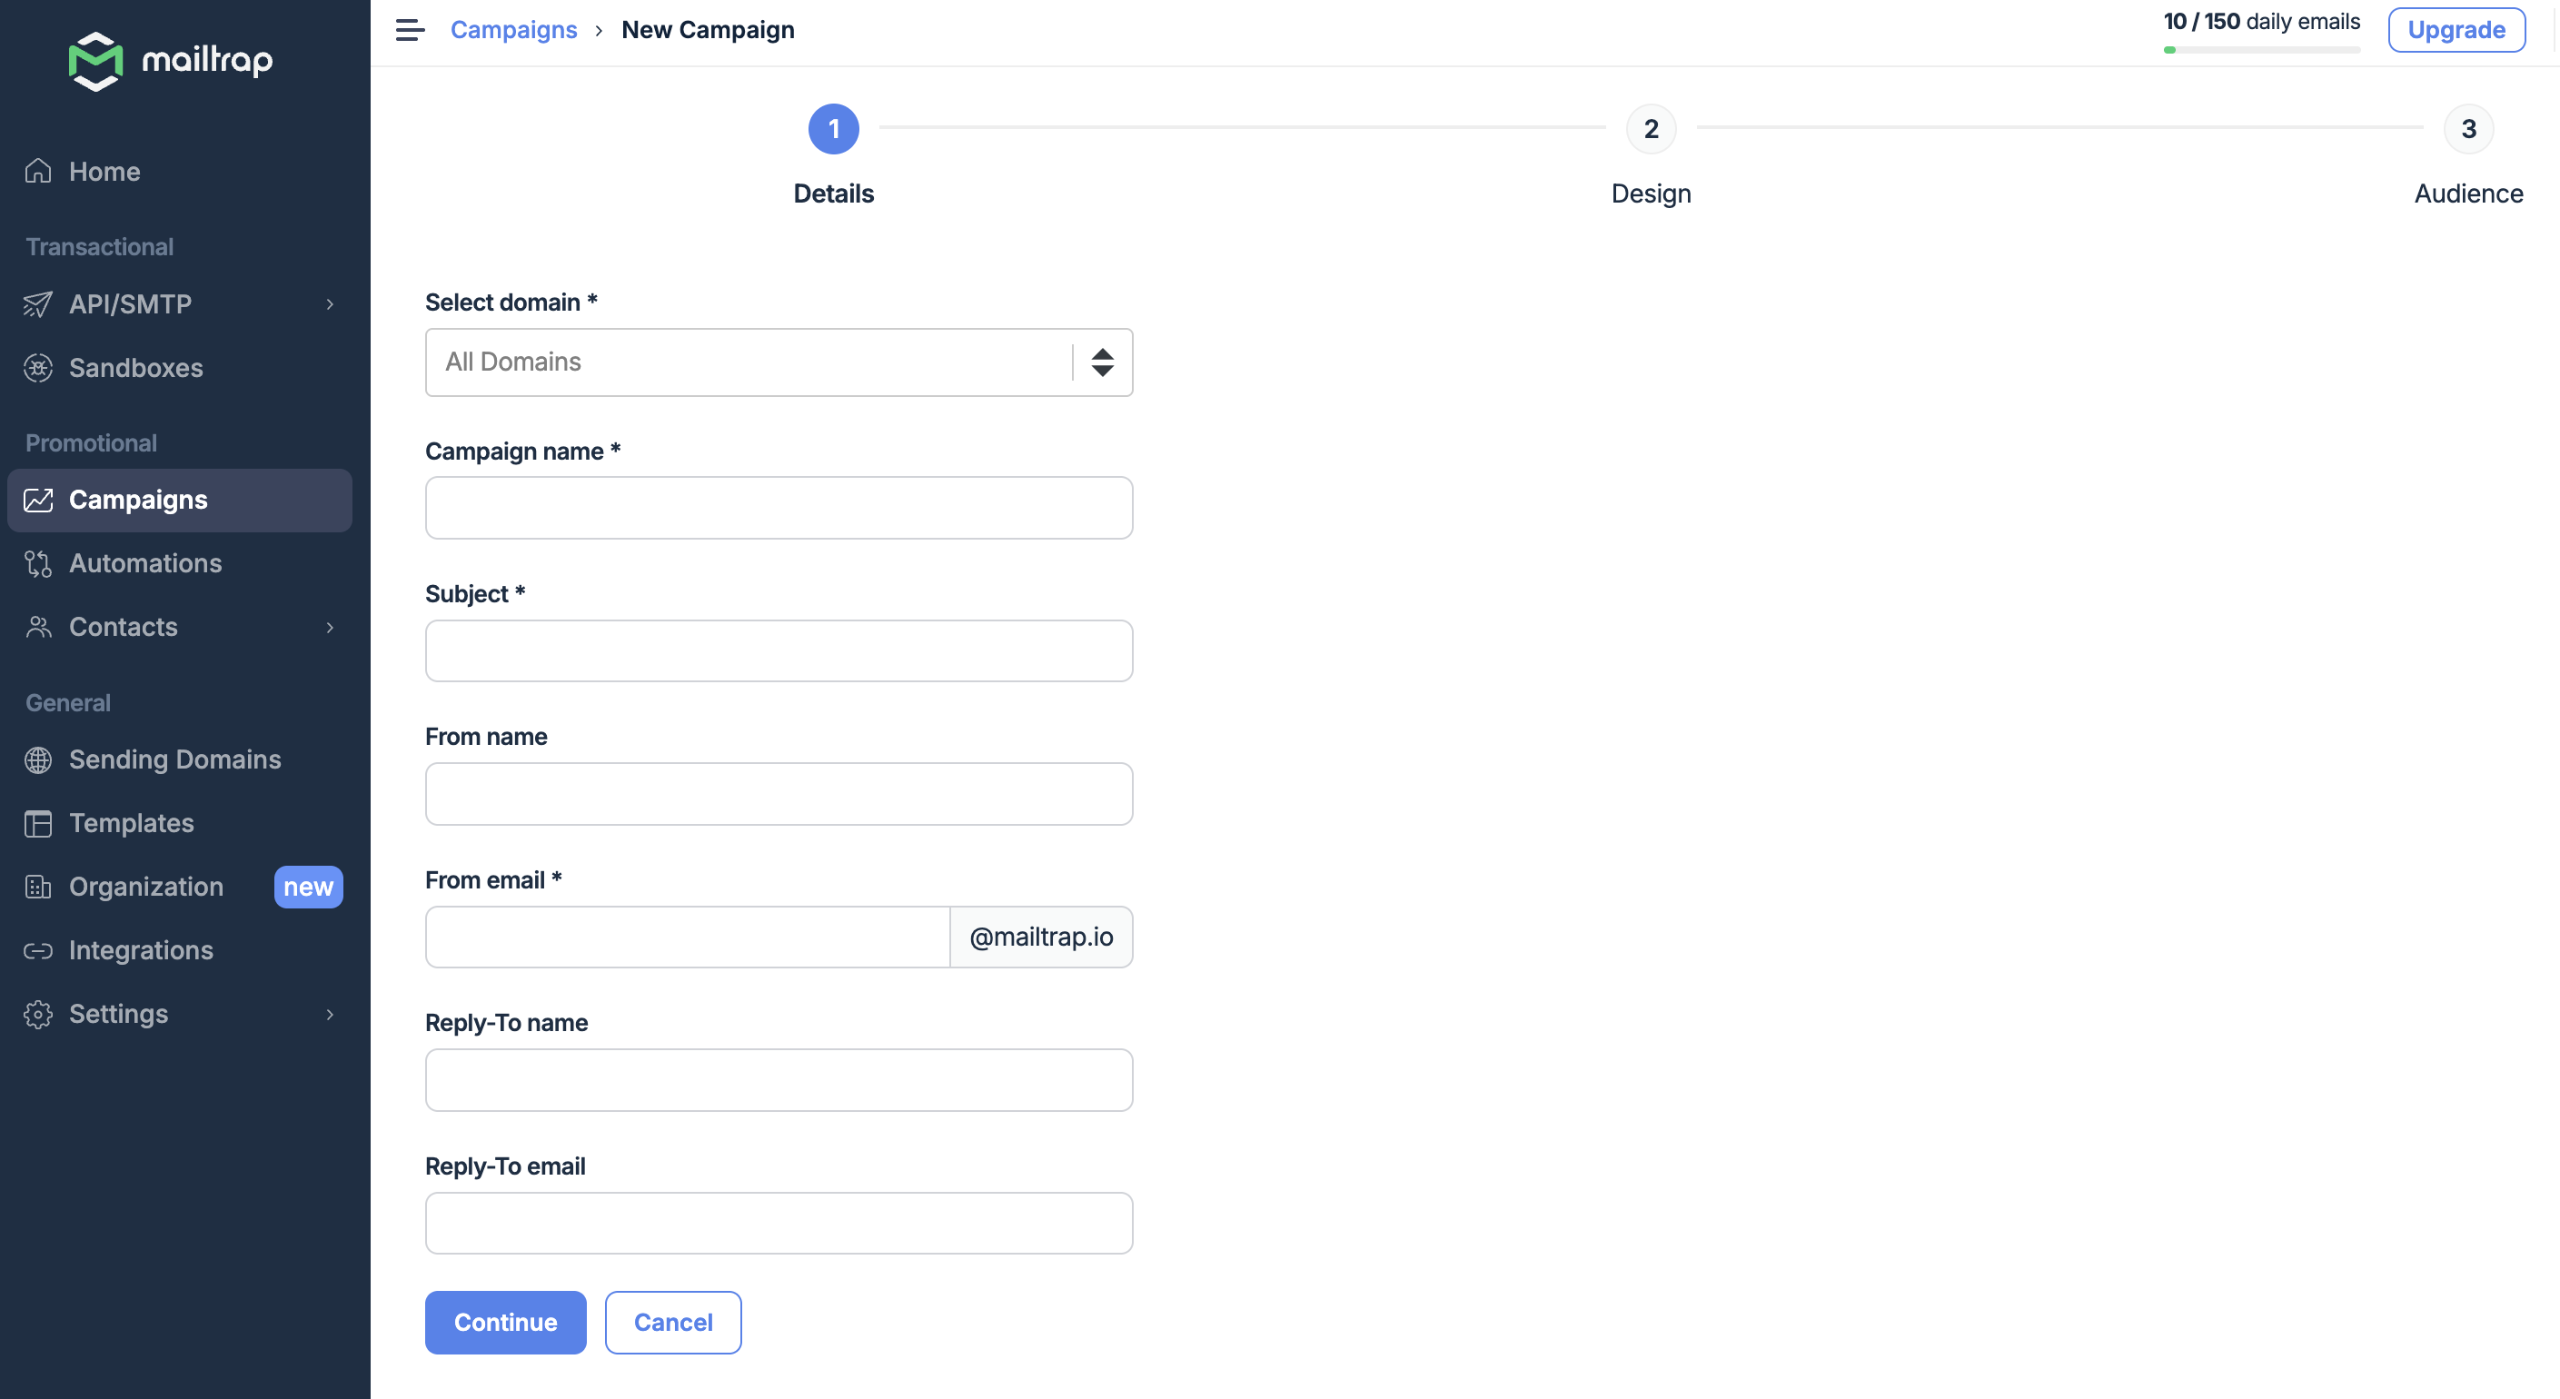
Task: Click the Settings gear icon
Action: point(38,1014)
